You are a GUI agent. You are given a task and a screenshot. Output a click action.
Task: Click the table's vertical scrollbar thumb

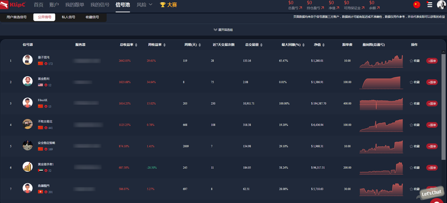[443, 107]
